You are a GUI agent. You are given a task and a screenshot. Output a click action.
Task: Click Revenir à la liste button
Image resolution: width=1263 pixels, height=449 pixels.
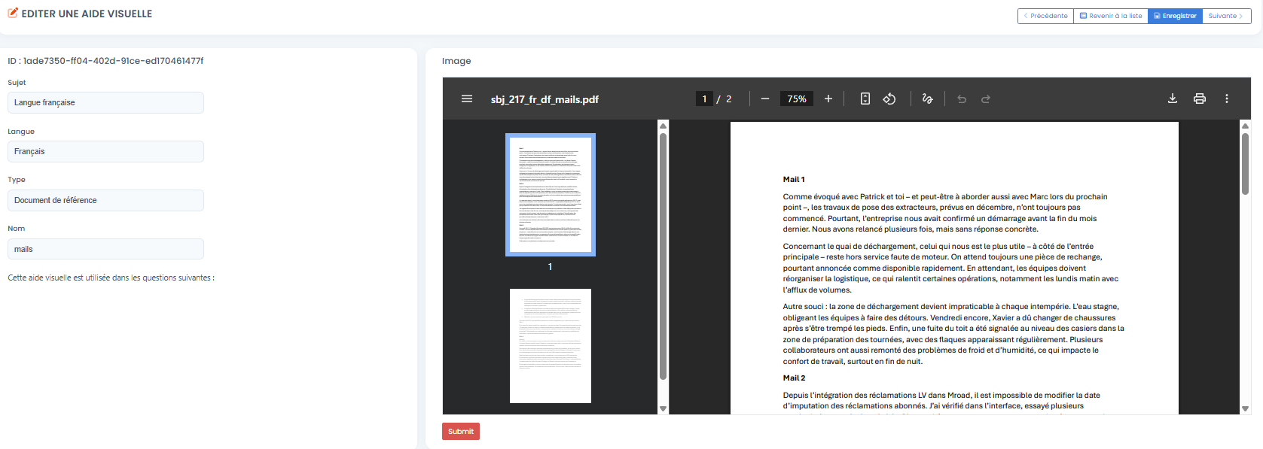1111,16
